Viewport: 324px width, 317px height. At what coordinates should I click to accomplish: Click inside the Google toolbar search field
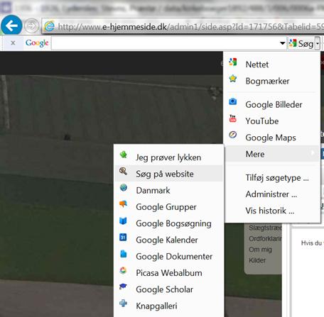(165, 43)
